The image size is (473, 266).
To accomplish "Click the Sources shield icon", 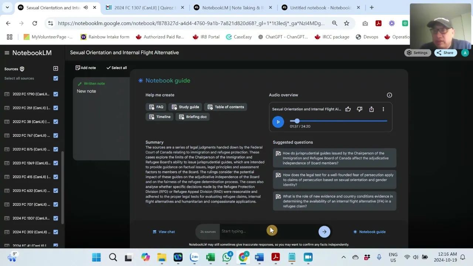I will (x=22, y=69).
